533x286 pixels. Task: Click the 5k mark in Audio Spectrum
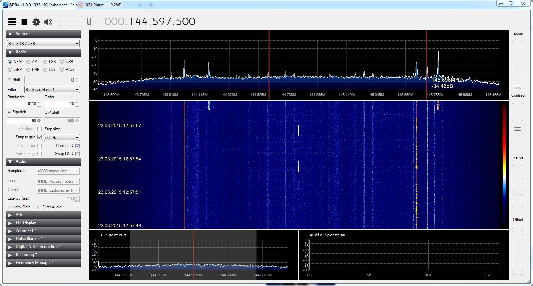click(369, 275)
